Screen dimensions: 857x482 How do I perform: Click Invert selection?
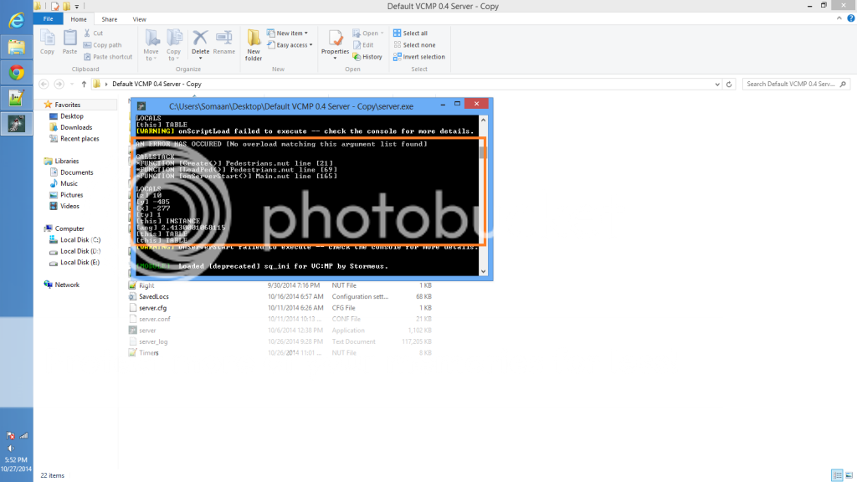click(419, 57)
